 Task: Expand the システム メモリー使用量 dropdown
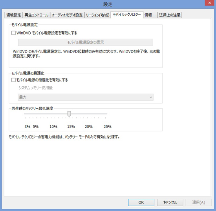pos(86,97)
